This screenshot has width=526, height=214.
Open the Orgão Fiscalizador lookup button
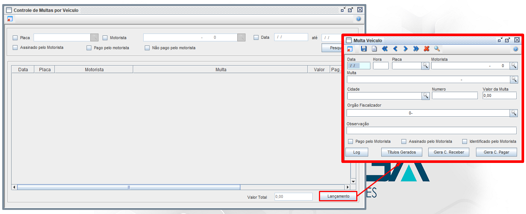tap(514, 113)
